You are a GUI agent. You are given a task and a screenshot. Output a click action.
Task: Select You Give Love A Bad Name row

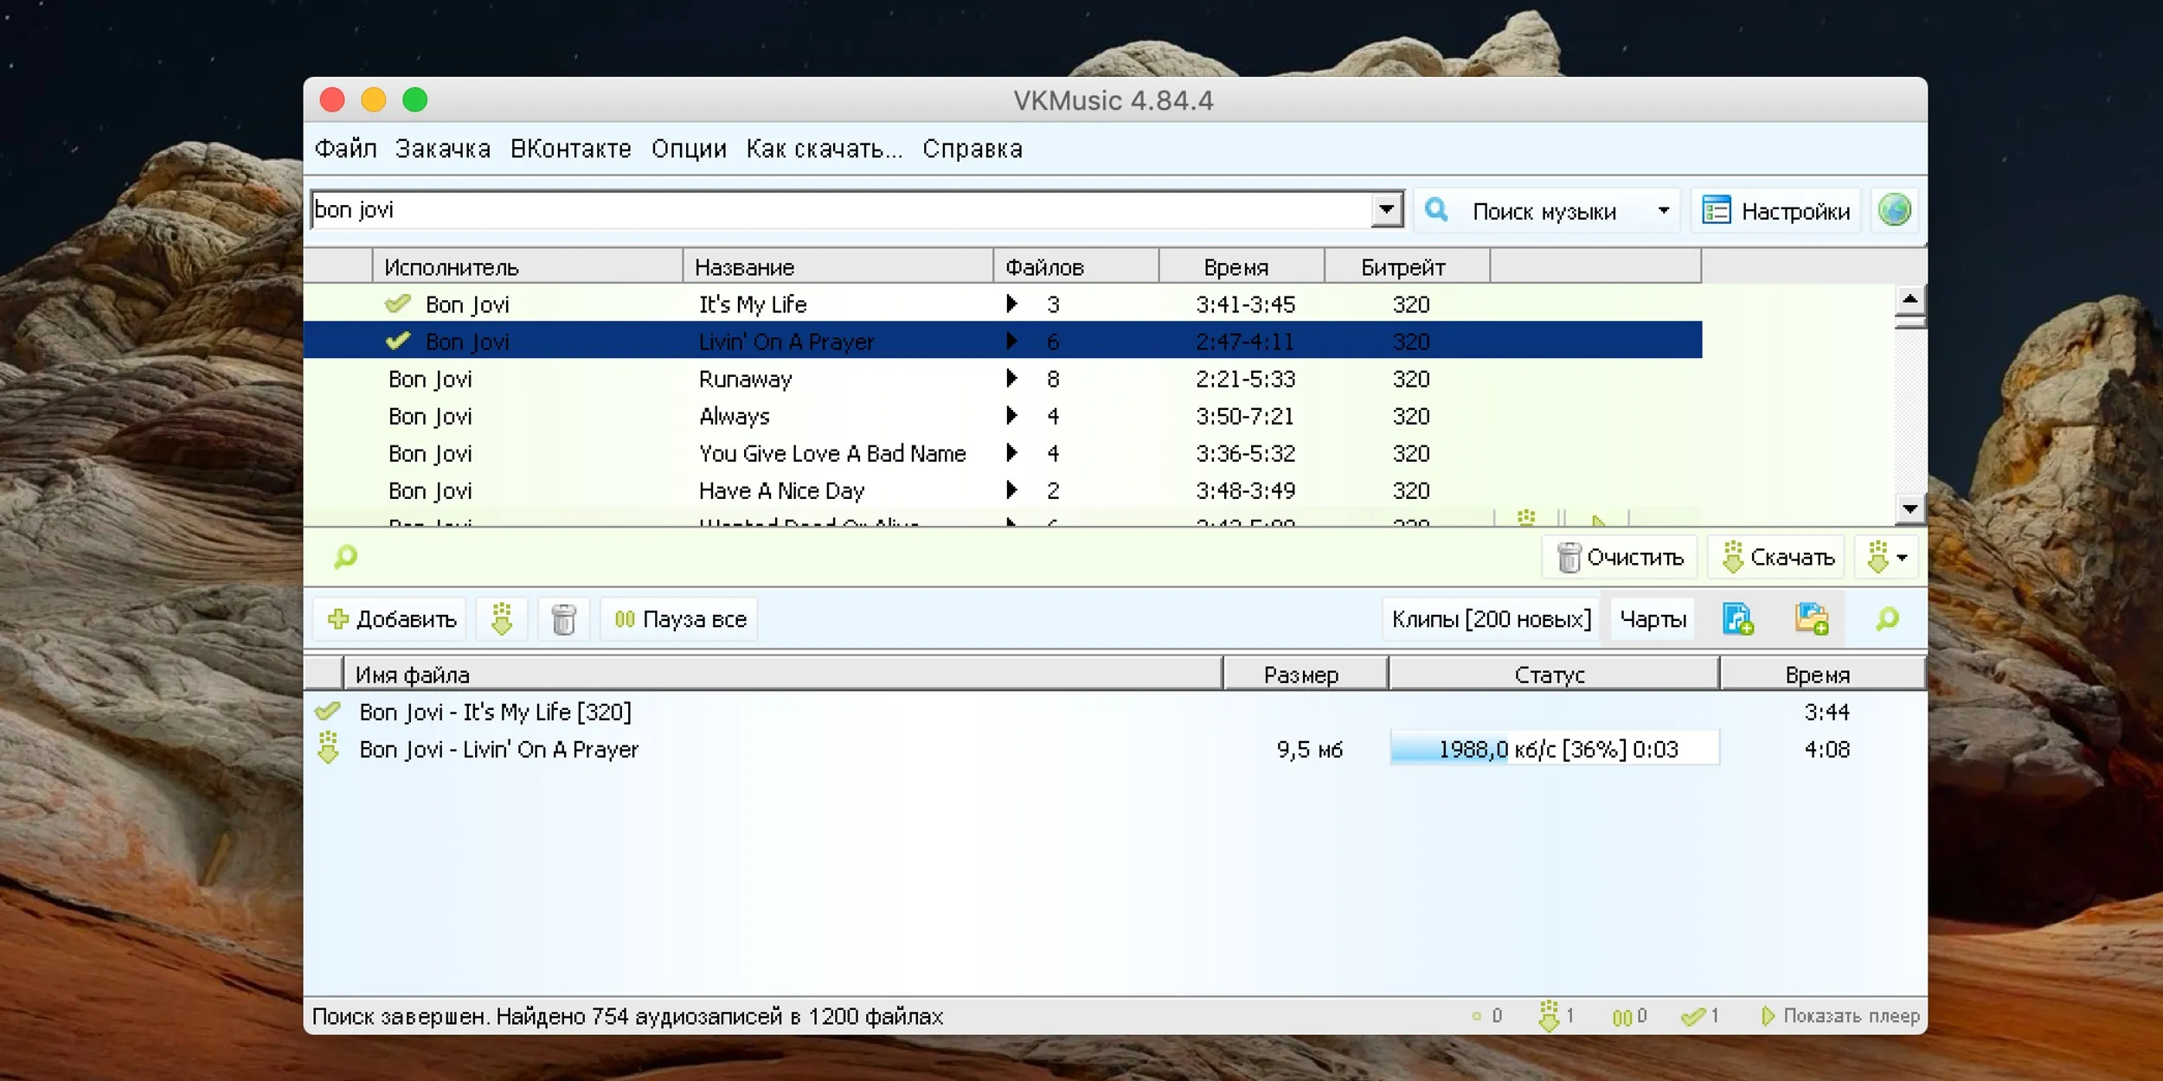pyautogui.click(x=1002, y=453)
